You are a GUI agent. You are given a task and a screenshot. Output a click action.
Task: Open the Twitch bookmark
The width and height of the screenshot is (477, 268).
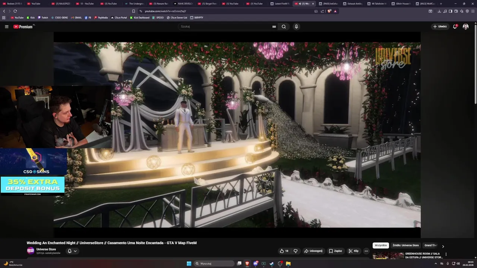click(x=43, y=17)
